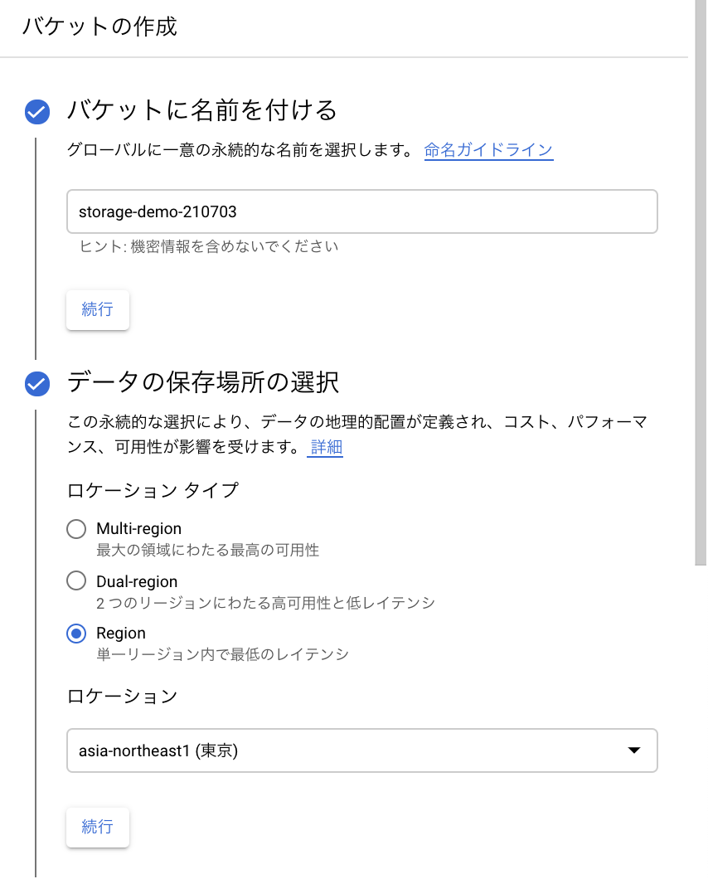
Task: Click the checkmark icon beside バケットに名前を付ける
Action: [36, 110]
